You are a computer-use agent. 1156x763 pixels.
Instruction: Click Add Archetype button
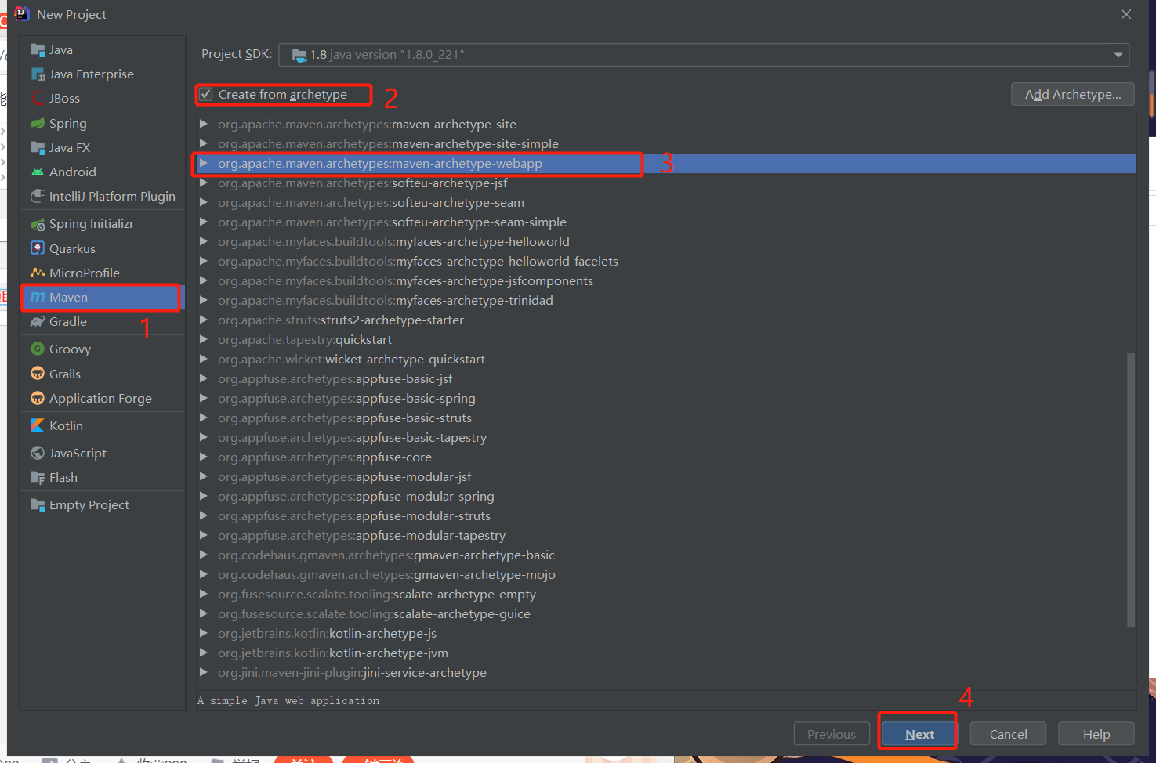(x=1073, y=95)
